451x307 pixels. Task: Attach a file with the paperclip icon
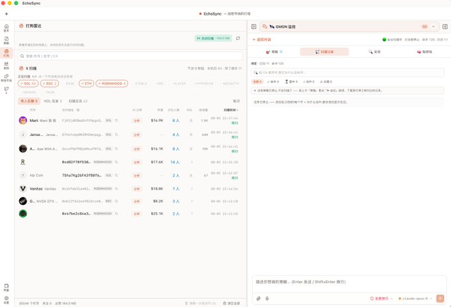[259, 298]
